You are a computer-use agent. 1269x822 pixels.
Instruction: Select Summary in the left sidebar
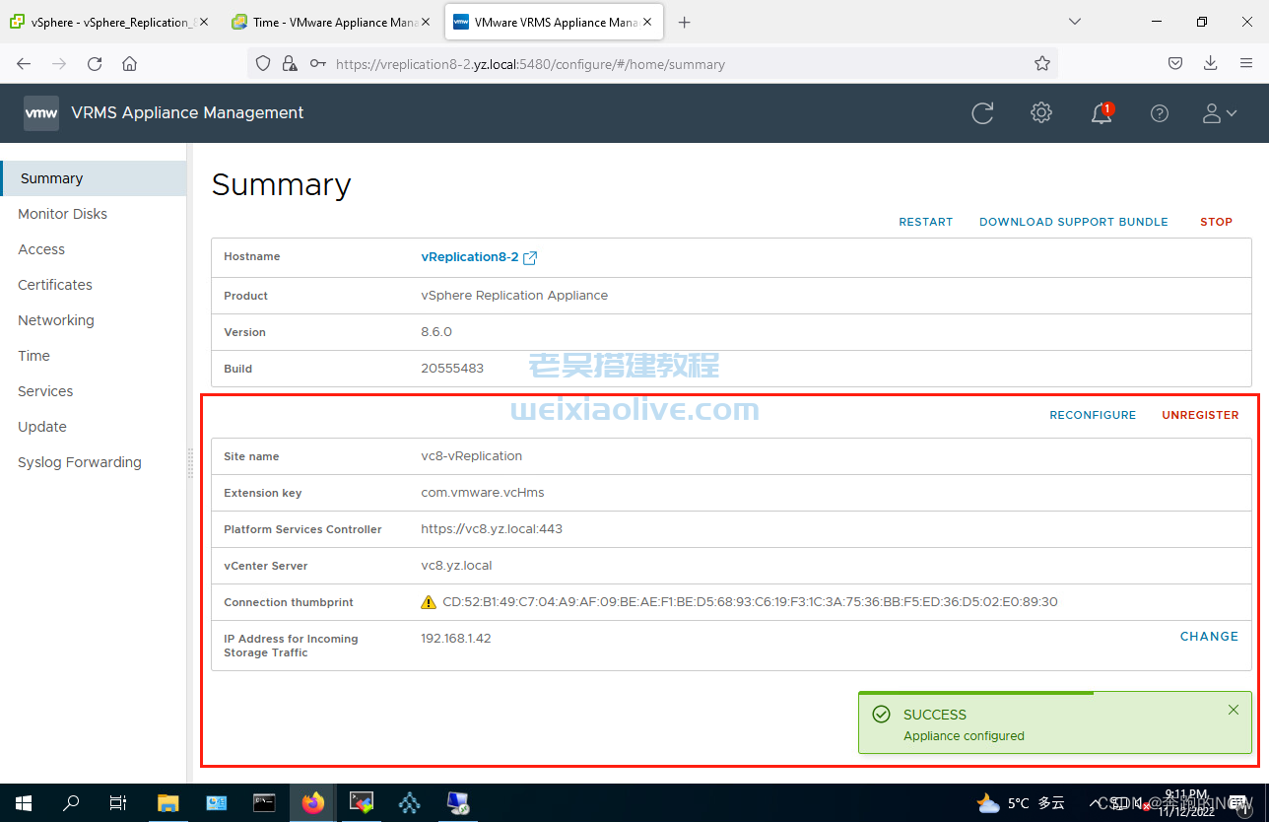[94, 178]
